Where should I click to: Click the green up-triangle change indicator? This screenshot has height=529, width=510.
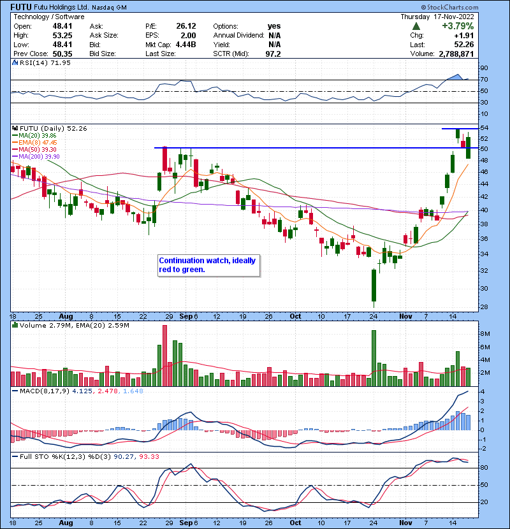pos(416,26)
